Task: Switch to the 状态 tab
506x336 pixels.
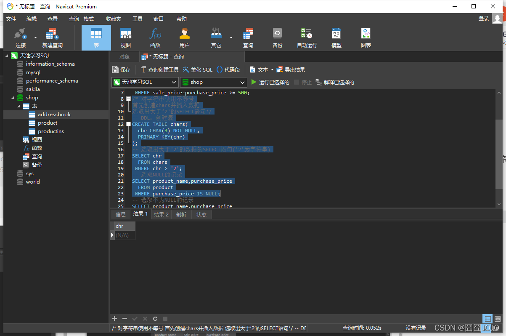Action: pyautogui.click(x=201, y=214)
